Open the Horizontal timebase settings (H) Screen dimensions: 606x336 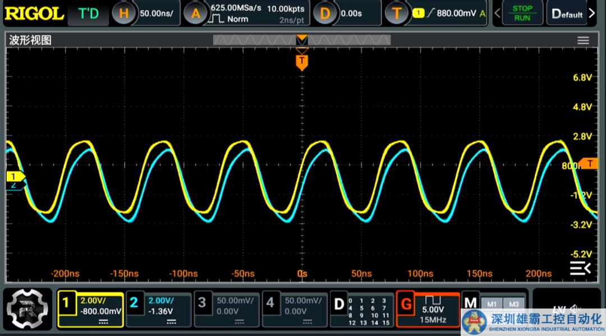146,13
